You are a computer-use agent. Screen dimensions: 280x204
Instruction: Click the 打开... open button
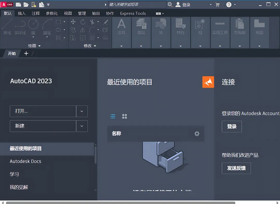click(43, 111)
